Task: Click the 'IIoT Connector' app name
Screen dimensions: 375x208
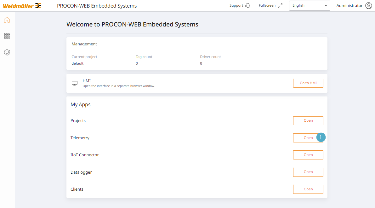Action: pyautogui.click(x=85, y=155)
